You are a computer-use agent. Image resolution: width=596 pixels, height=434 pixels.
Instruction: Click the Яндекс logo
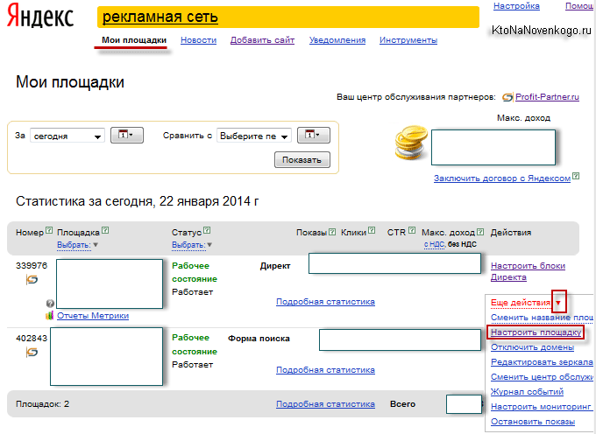40,17
